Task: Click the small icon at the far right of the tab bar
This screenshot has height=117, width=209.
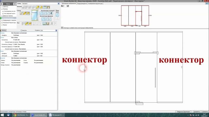Action: coord(207,4)
